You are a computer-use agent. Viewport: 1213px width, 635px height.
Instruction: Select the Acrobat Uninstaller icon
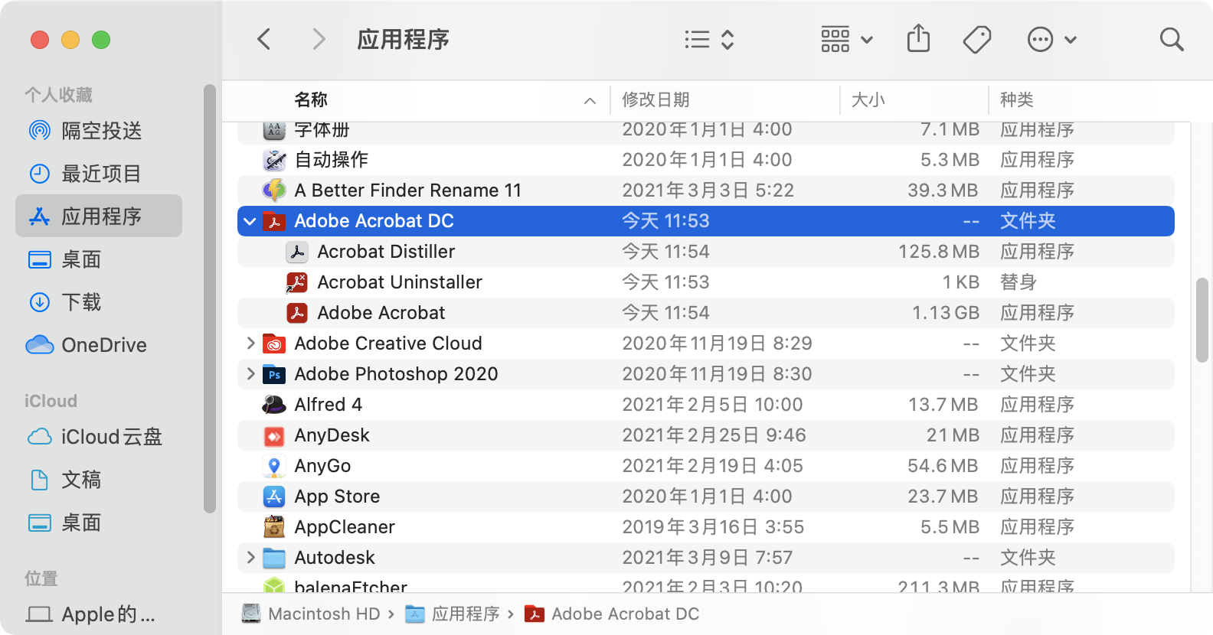[297, 282]
